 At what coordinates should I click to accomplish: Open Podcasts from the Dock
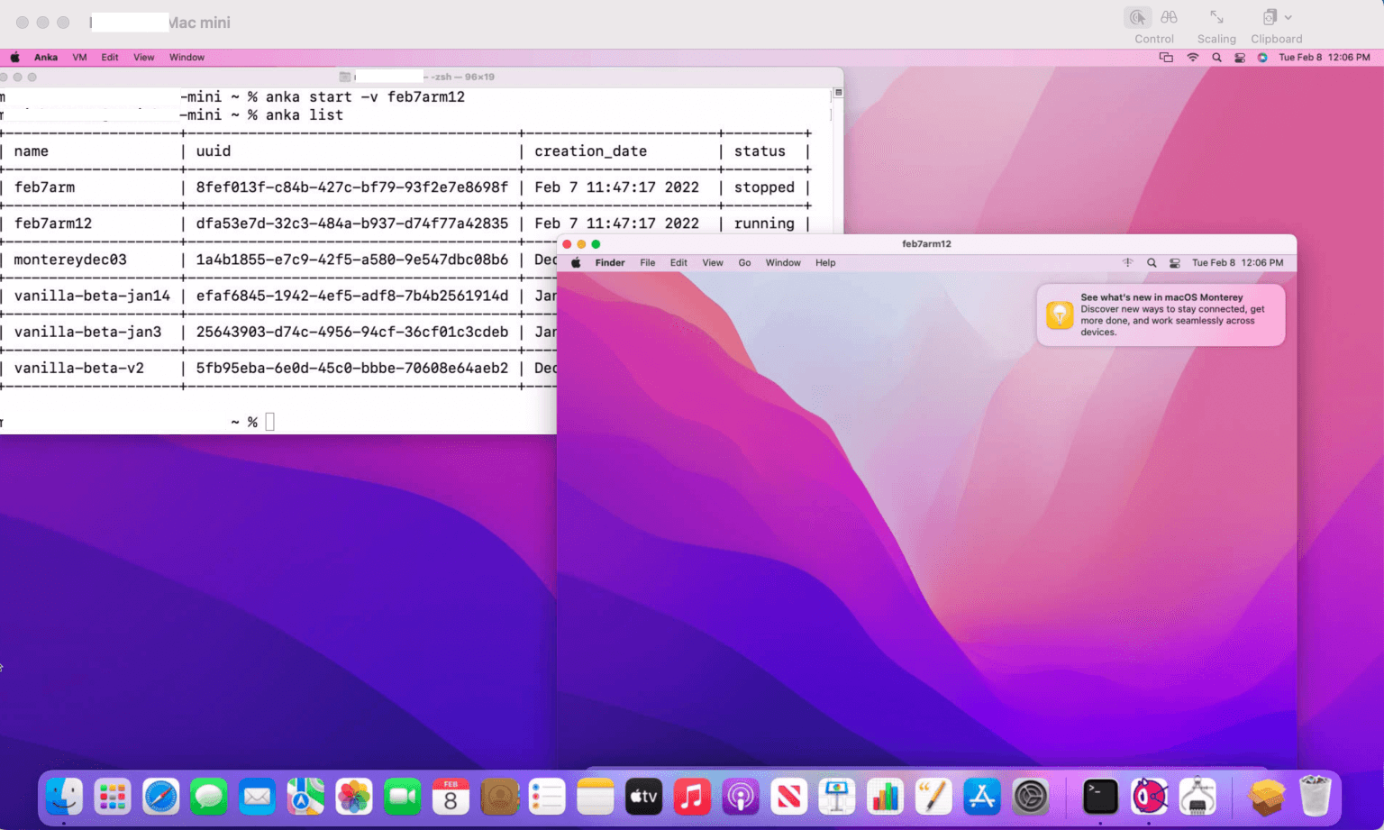point(741,797)
